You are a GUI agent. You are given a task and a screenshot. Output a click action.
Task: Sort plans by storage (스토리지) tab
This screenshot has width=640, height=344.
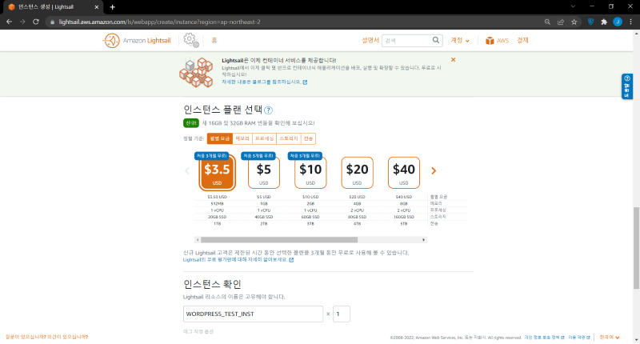289,138
